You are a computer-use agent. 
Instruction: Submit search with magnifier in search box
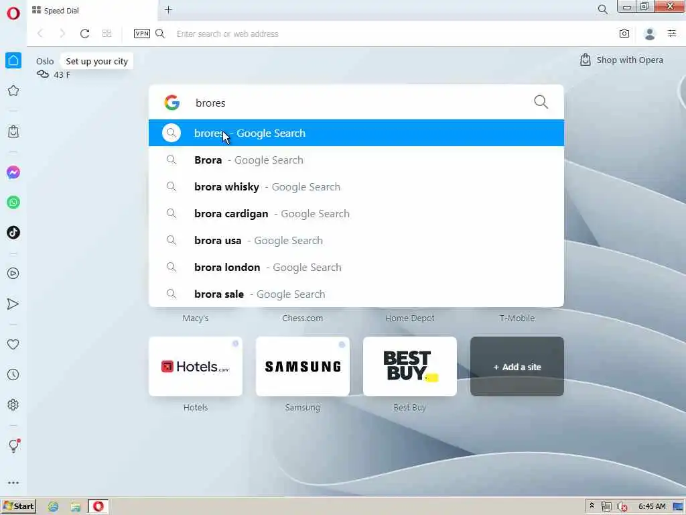click(541, 102)
